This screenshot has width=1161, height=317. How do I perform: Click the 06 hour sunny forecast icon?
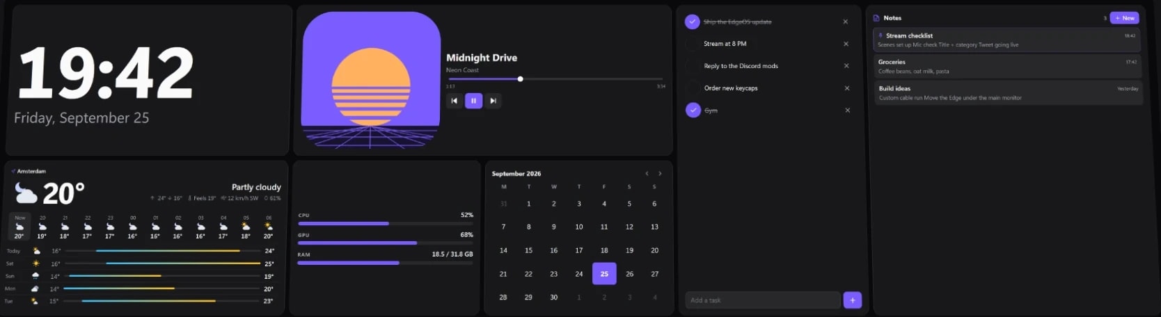point(269,227)
